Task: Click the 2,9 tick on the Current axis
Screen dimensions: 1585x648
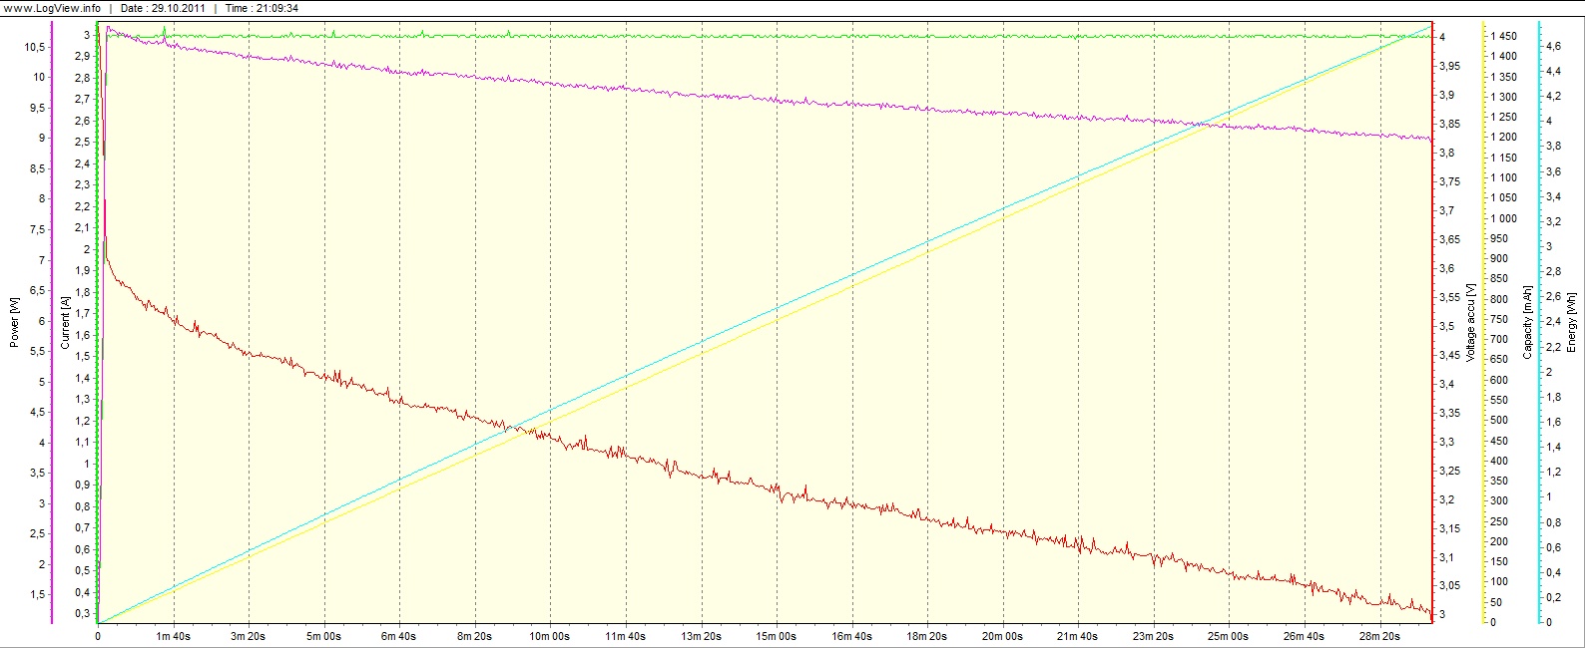Action: click(82, 57)
